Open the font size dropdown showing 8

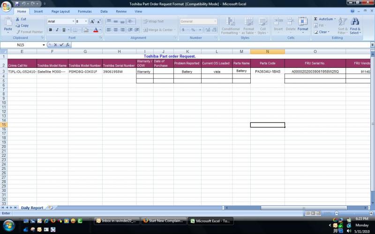(x=86, y=21)
